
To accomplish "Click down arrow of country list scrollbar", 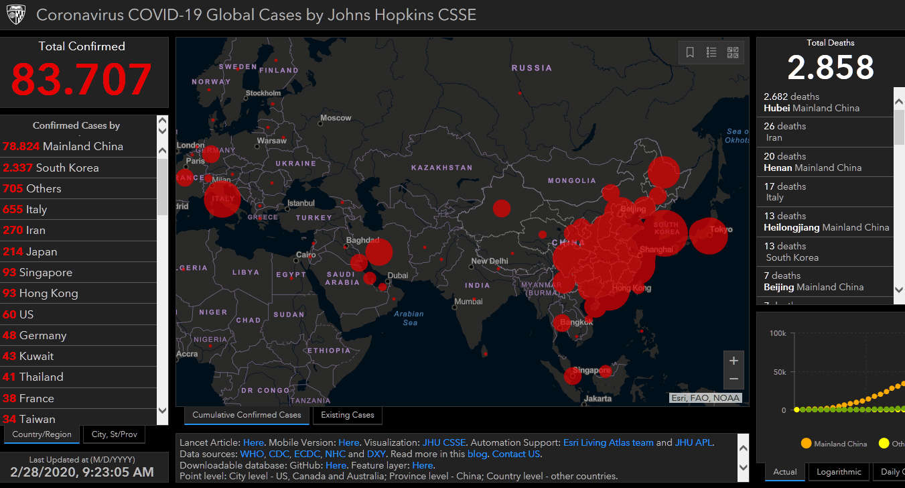I will coord(162,410).
